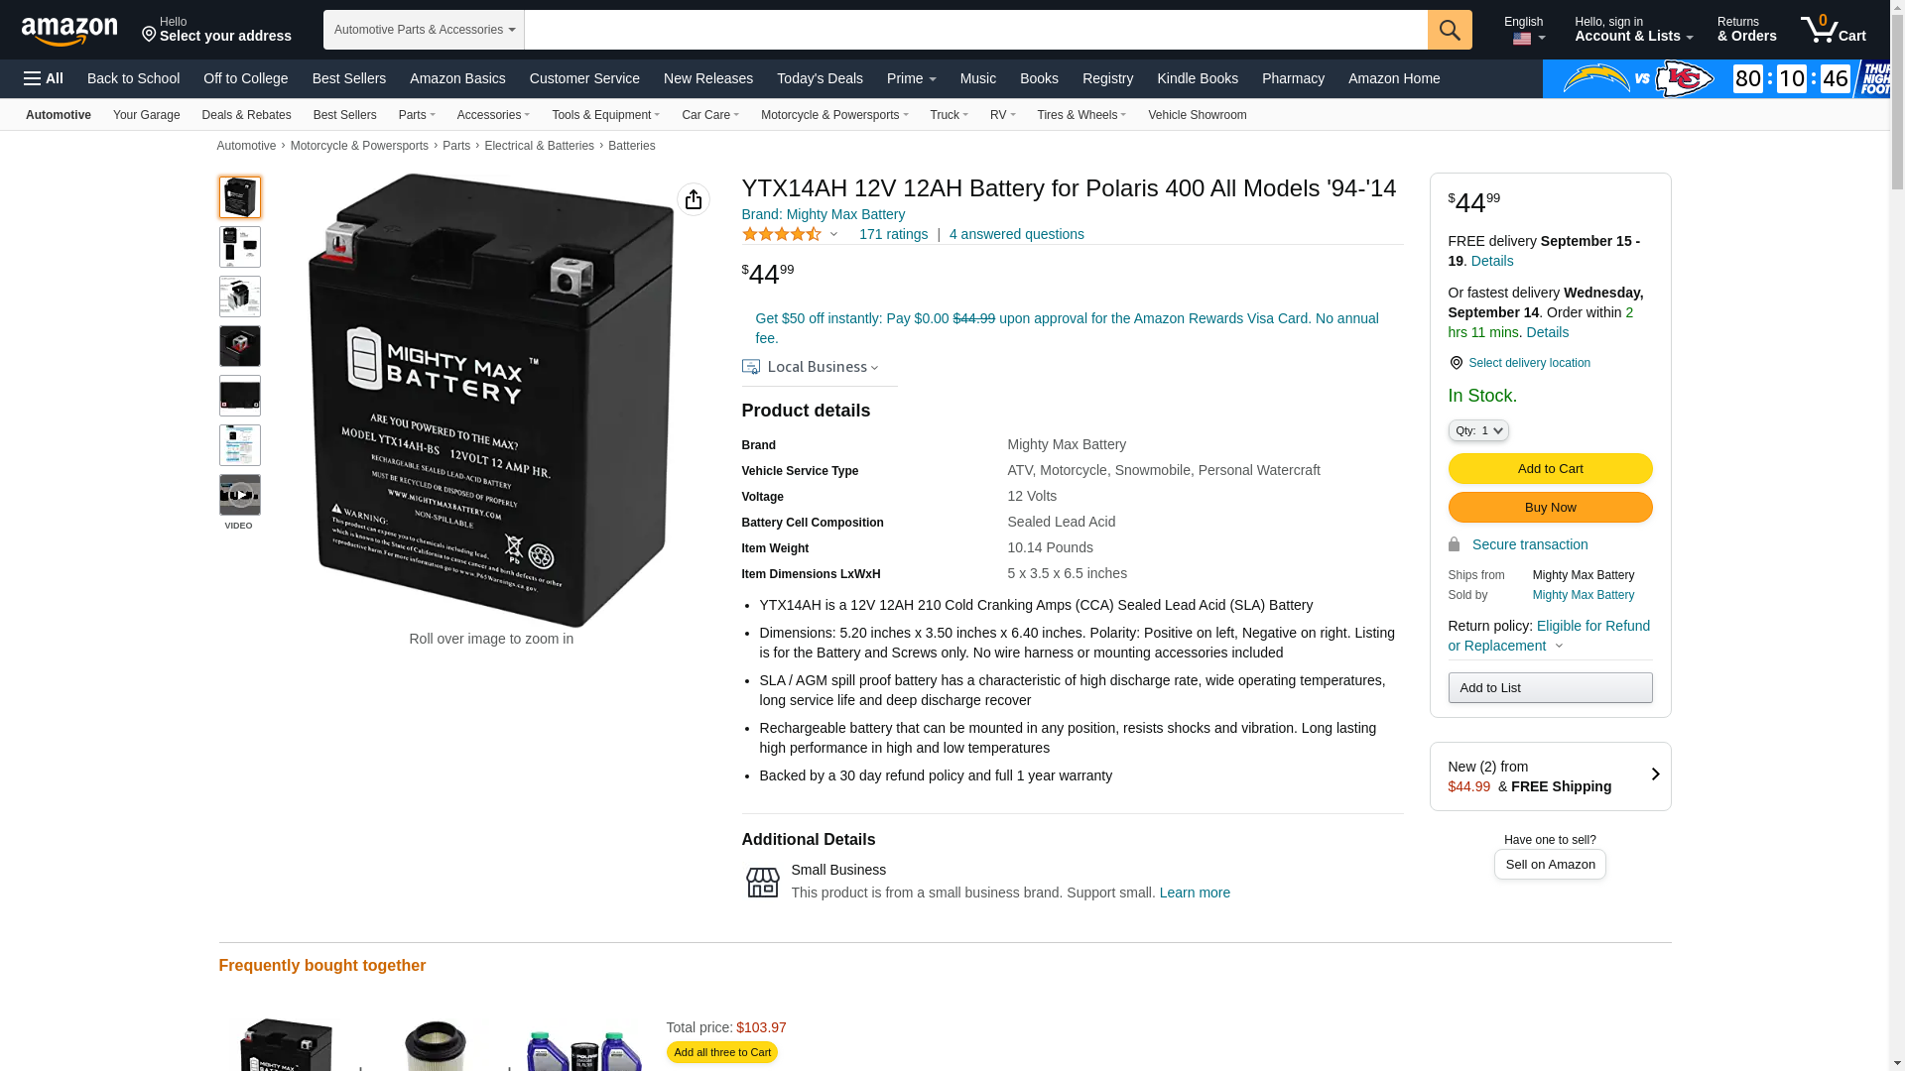Open the shopping cart icon
This screenshot has height=1071, width=1905.
[x=1834, y=30]
